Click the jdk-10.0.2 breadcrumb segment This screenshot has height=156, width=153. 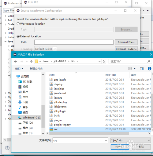[60, 61]
